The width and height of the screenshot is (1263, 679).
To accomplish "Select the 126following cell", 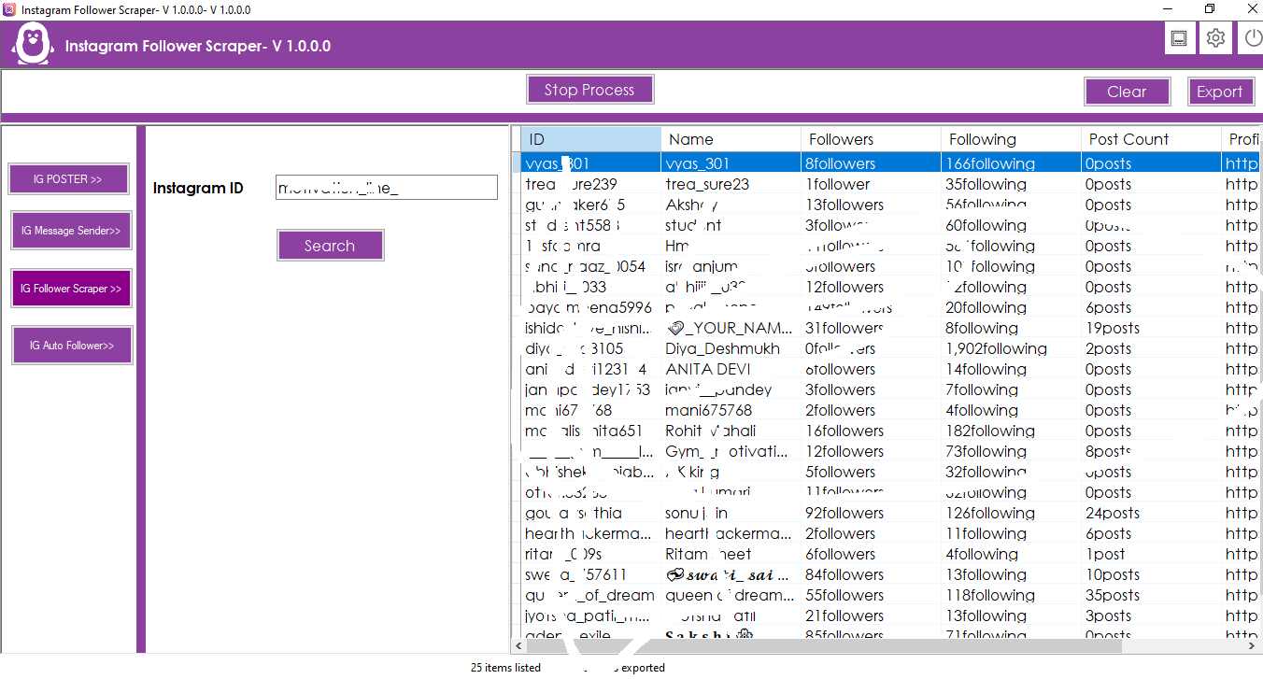I will click(1011, 513).
